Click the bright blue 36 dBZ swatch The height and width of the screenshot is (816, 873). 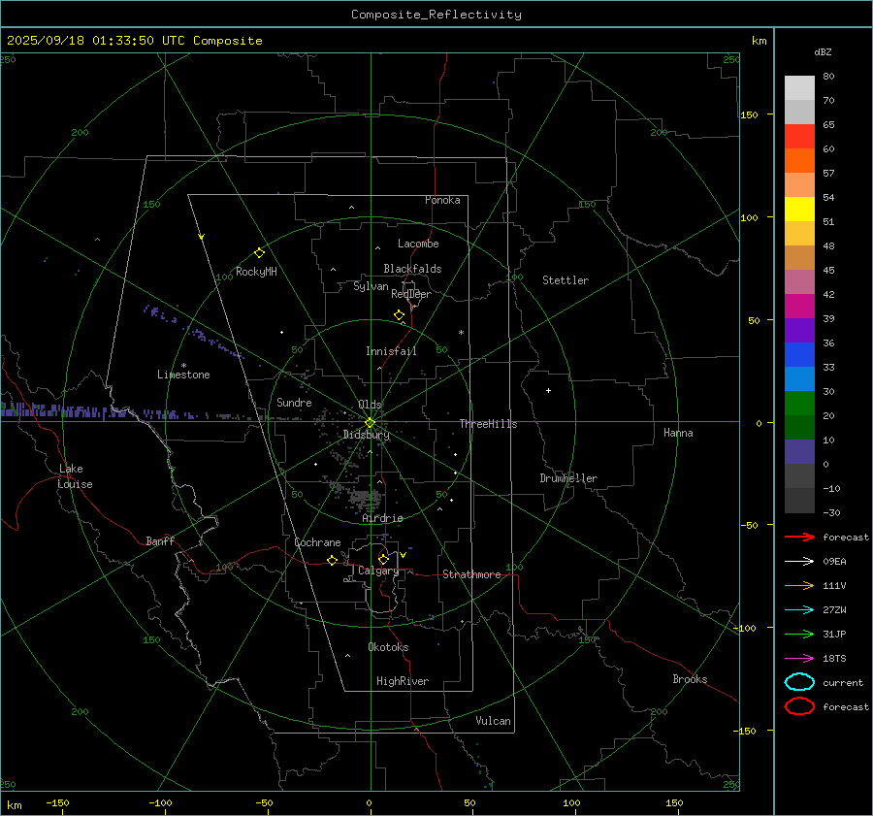799,354
